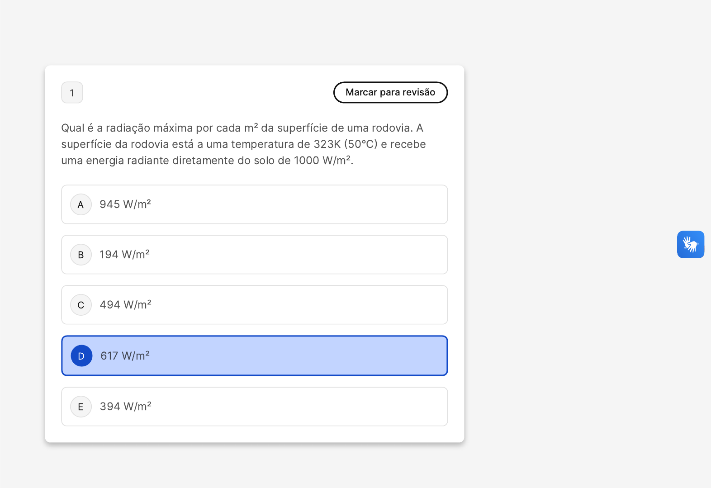Click the line mentioning temperatura de 323K

pos(243,144)
